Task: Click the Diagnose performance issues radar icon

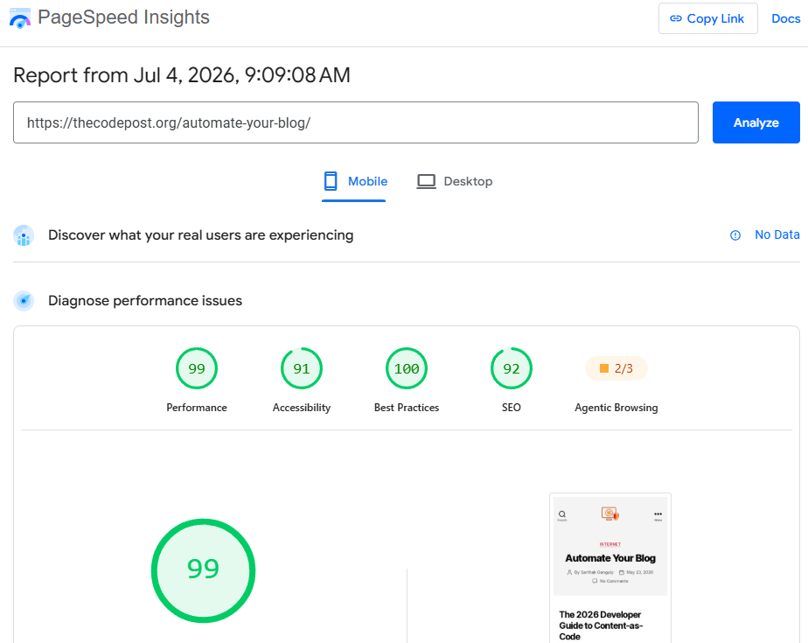Action: tap(24, 301)
